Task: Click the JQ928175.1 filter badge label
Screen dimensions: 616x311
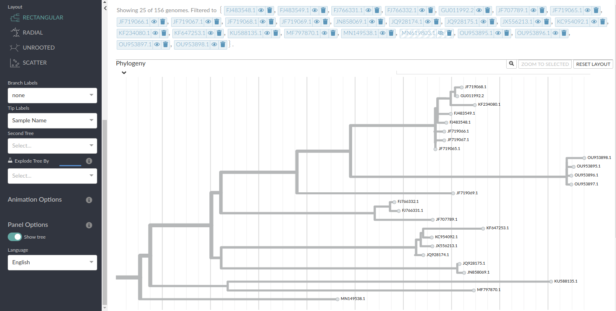Action: [462, 22]
